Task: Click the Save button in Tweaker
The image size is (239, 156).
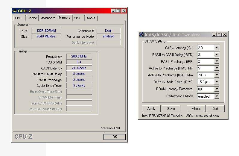Action: click(x=171, y=109)
